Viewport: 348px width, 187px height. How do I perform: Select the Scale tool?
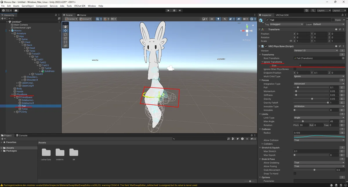[x=66, y=38]
